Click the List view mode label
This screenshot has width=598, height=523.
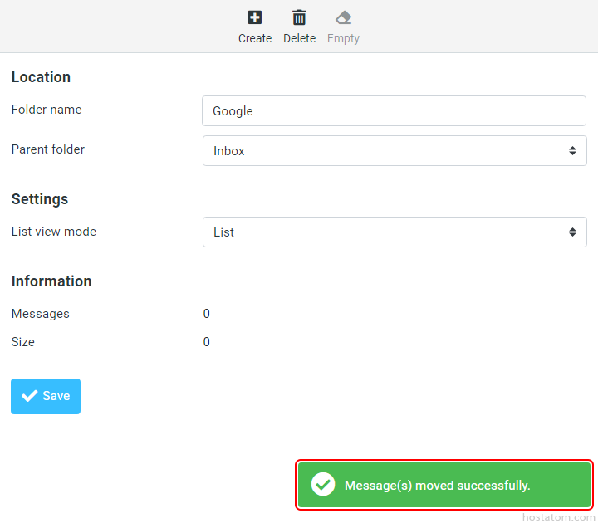coord(54,232)
